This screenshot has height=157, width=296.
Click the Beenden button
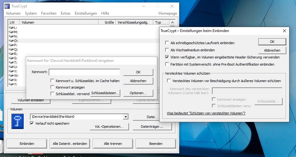pyautogui.click(x=156, y=144)
